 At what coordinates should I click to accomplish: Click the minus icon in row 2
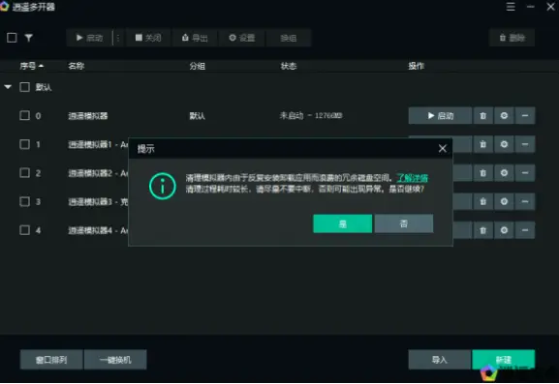(525, 173)
